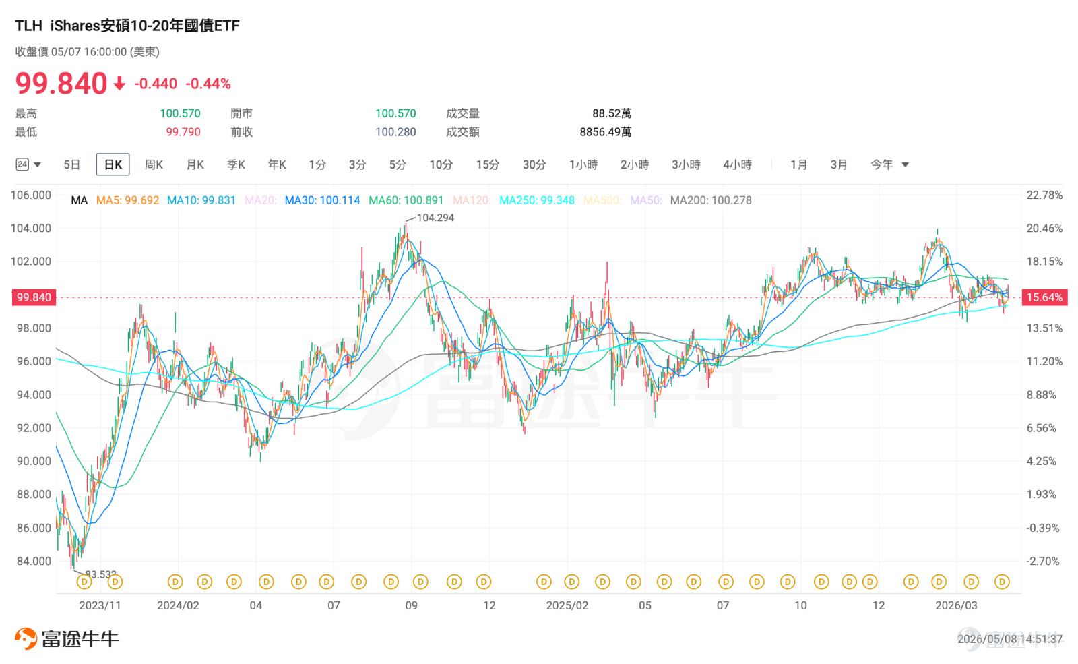Choose the 1小時 interval
The image size is (1078, 664).
tap(583, 164)
